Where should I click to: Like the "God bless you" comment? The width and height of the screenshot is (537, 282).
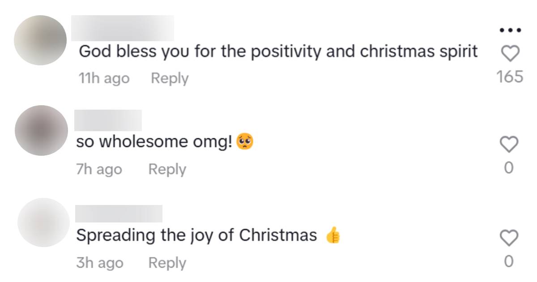510,54
